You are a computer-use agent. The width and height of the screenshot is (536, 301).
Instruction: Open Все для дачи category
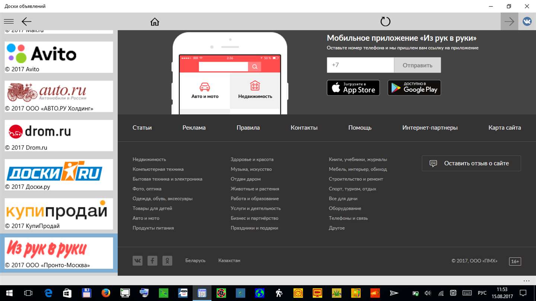tap(343, 198)
